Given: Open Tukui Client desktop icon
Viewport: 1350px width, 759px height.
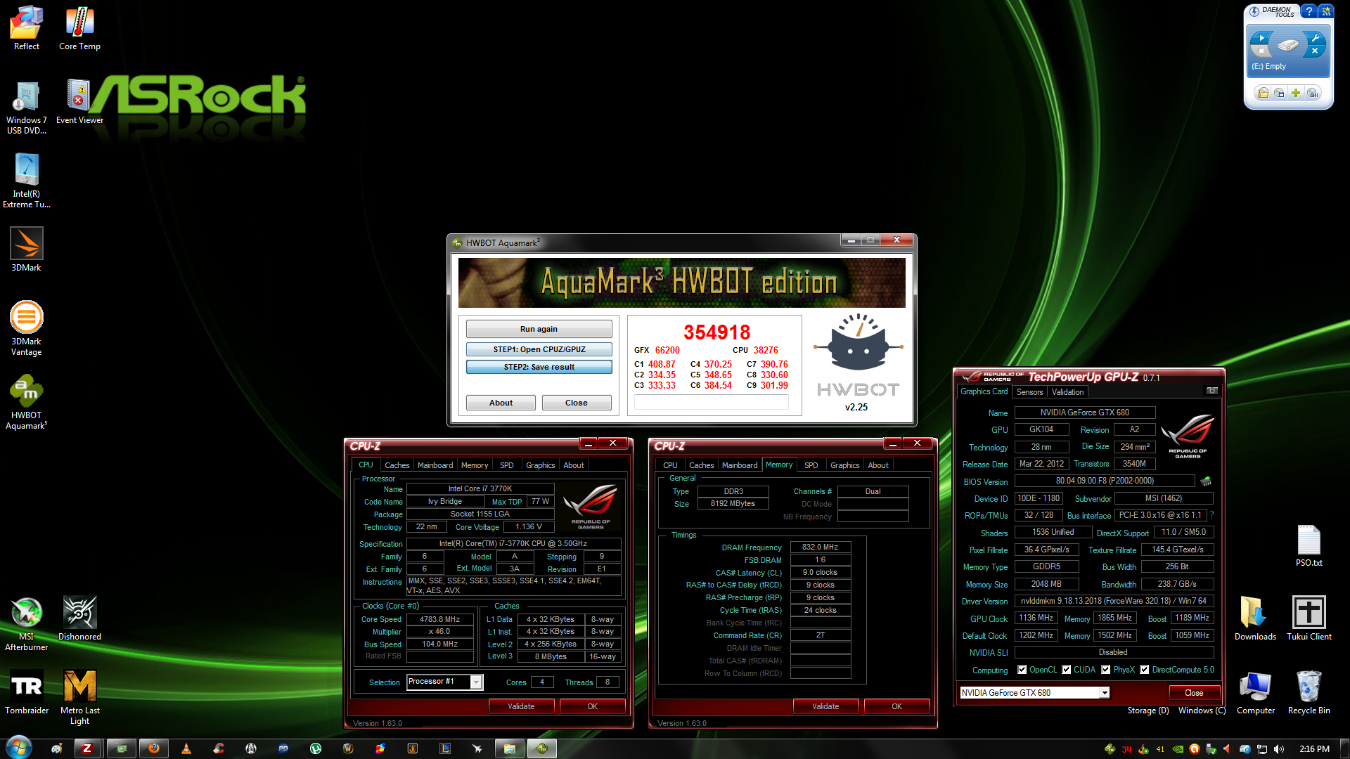Looking at the screenshot, I should (x=1309, y=618).
